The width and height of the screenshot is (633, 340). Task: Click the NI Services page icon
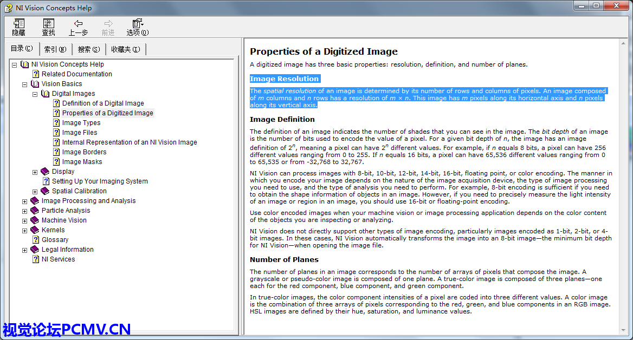click(36, 259)
